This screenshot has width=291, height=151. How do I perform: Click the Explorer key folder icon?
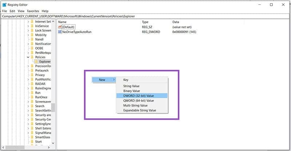pyautogui.click(x=36, y=62)
